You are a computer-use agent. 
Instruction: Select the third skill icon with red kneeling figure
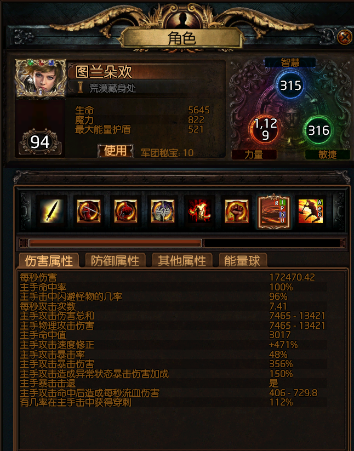tap(125, 212)
